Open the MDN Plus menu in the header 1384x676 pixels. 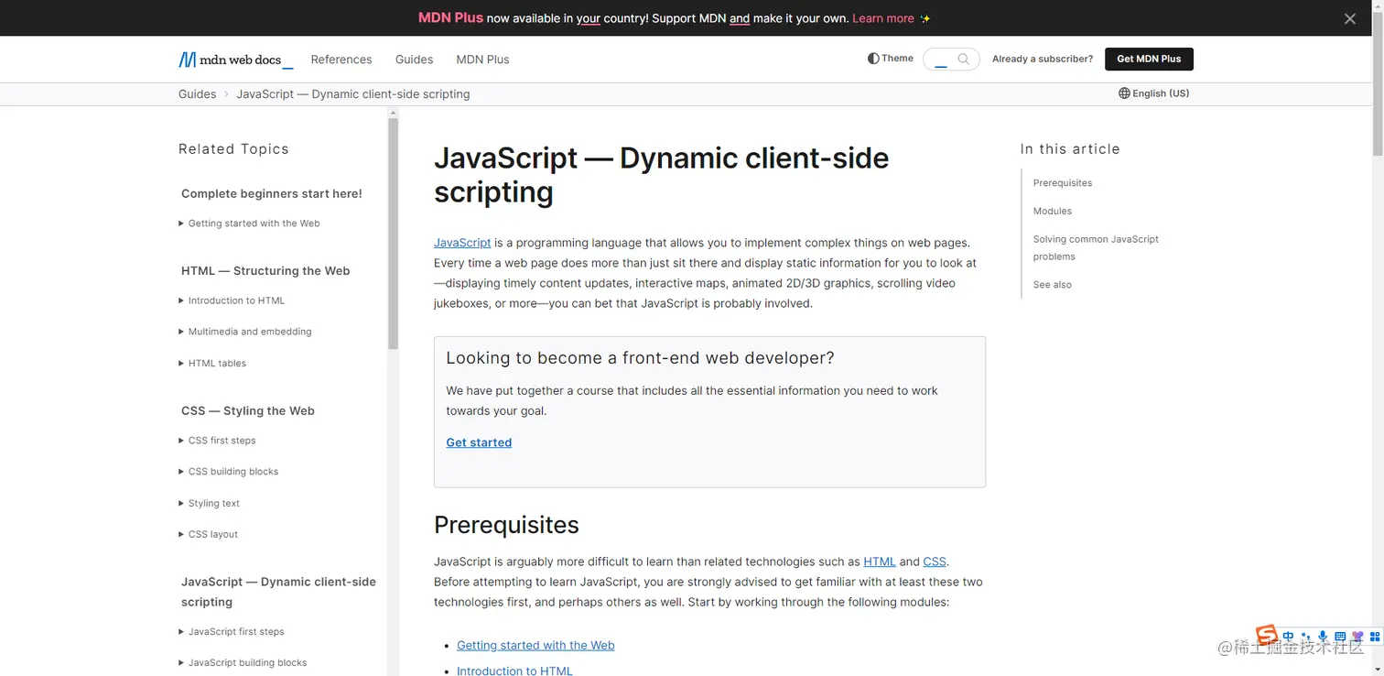pyautogui.click(x=482, y=60)
